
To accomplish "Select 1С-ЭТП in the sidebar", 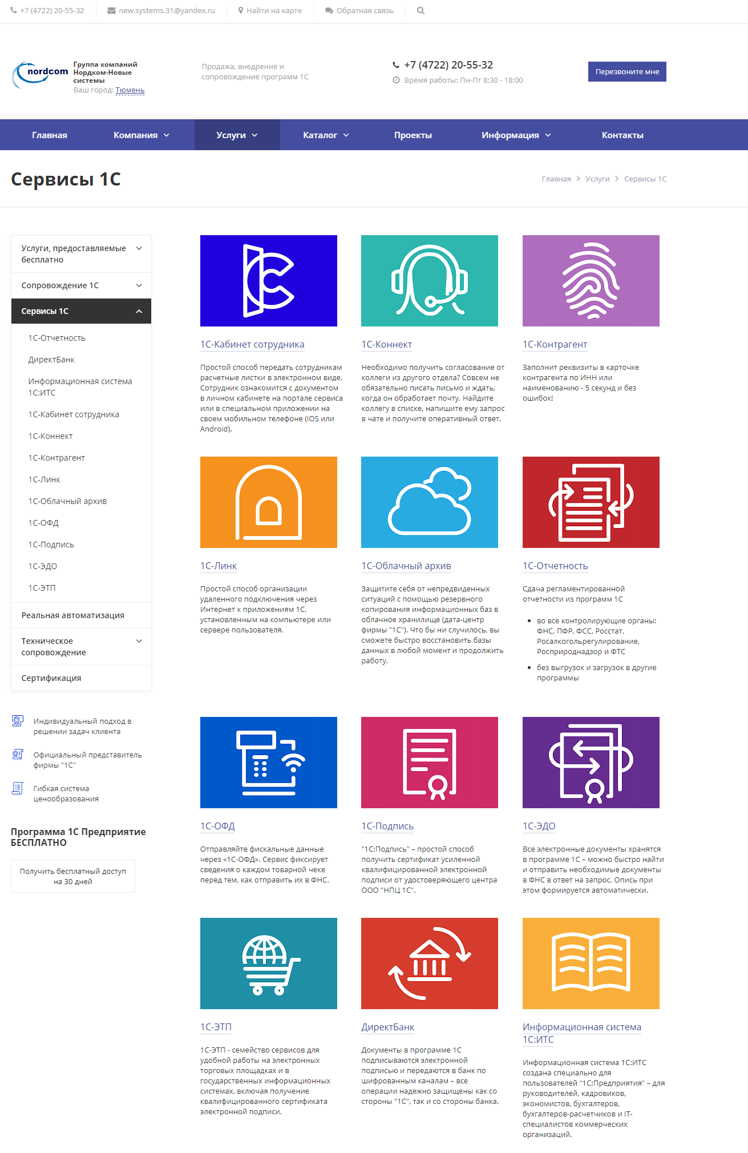I will [42, 588].
